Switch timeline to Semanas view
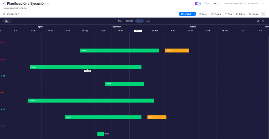Viewport: 269px width, 139px height. (x=129, y=21)
